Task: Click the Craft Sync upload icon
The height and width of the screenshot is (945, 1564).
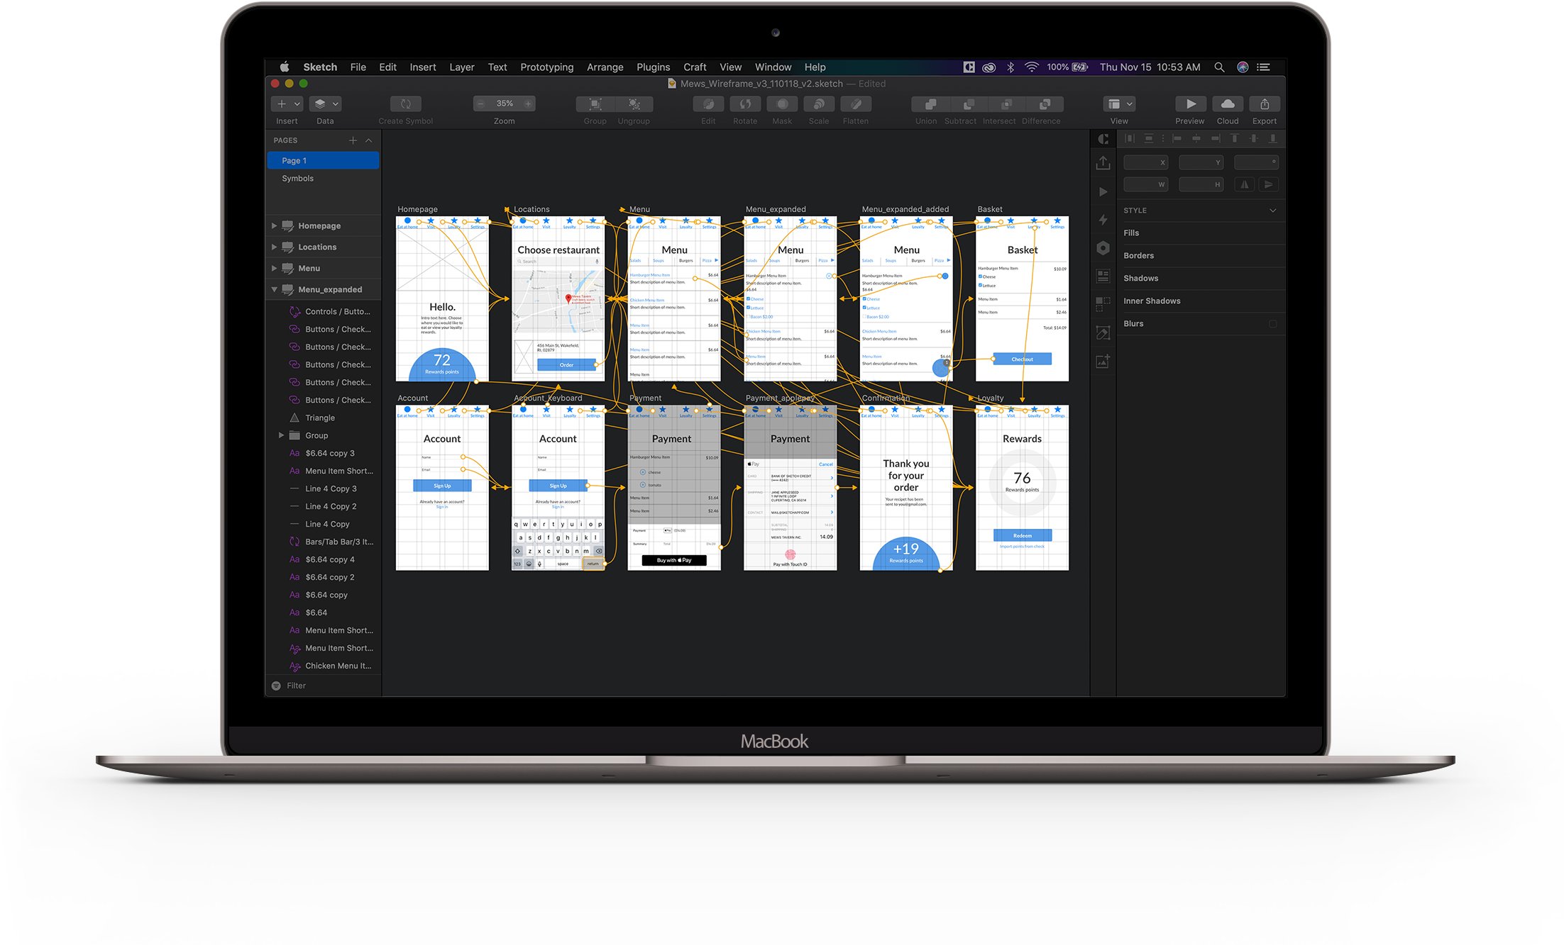Action: [1103, 163]
